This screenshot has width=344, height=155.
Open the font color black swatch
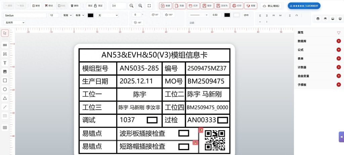[x=91, y=15]
